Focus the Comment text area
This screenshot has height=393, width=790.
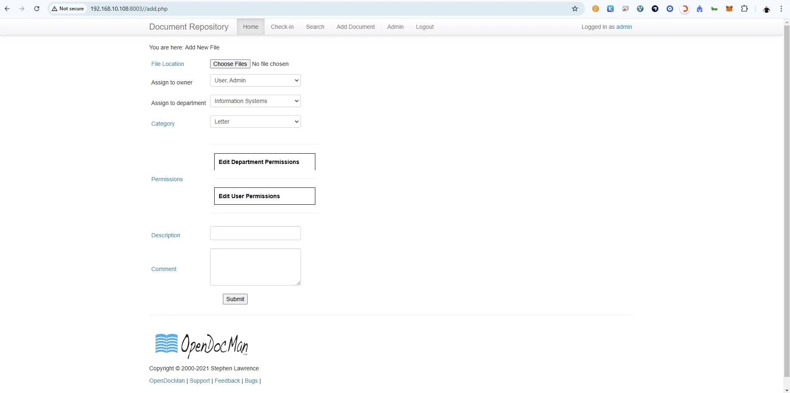255,267
